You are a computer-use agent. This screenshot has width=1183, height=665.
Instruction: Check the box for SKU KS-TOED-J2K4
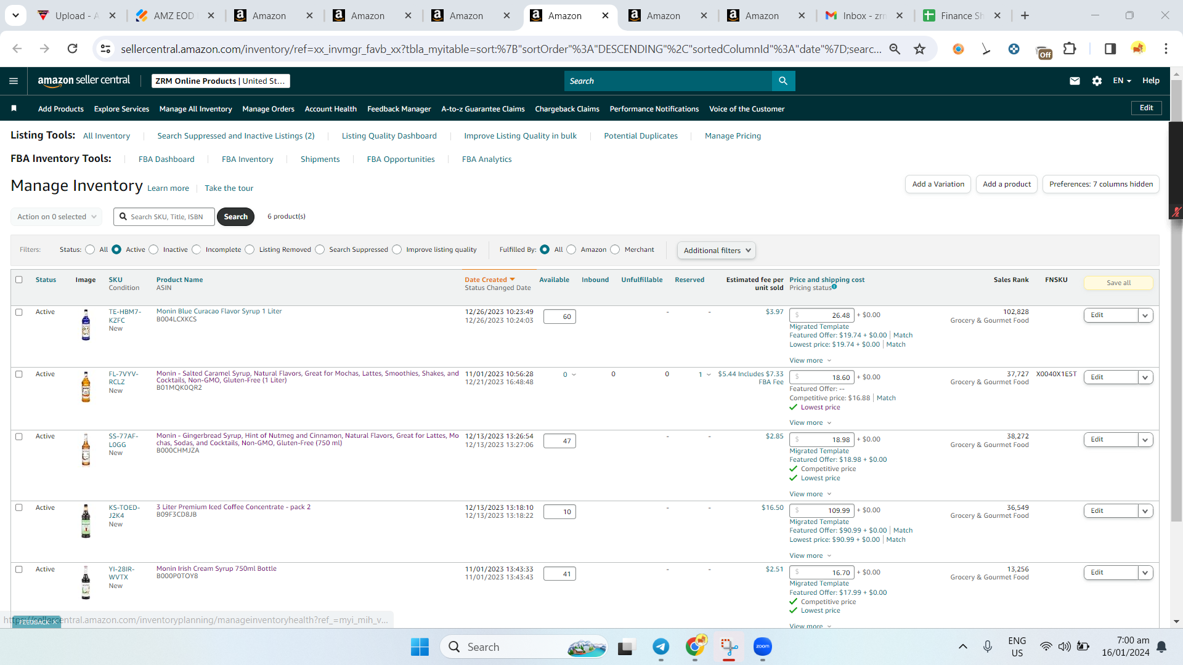19,508
